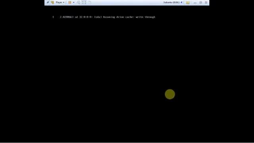Restore the VMware Player window

200,2
